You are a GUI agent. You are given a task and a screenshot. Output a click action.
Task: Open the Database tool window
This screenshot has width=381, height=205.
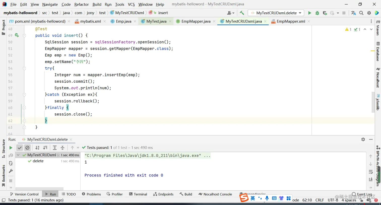coord(378,52)
